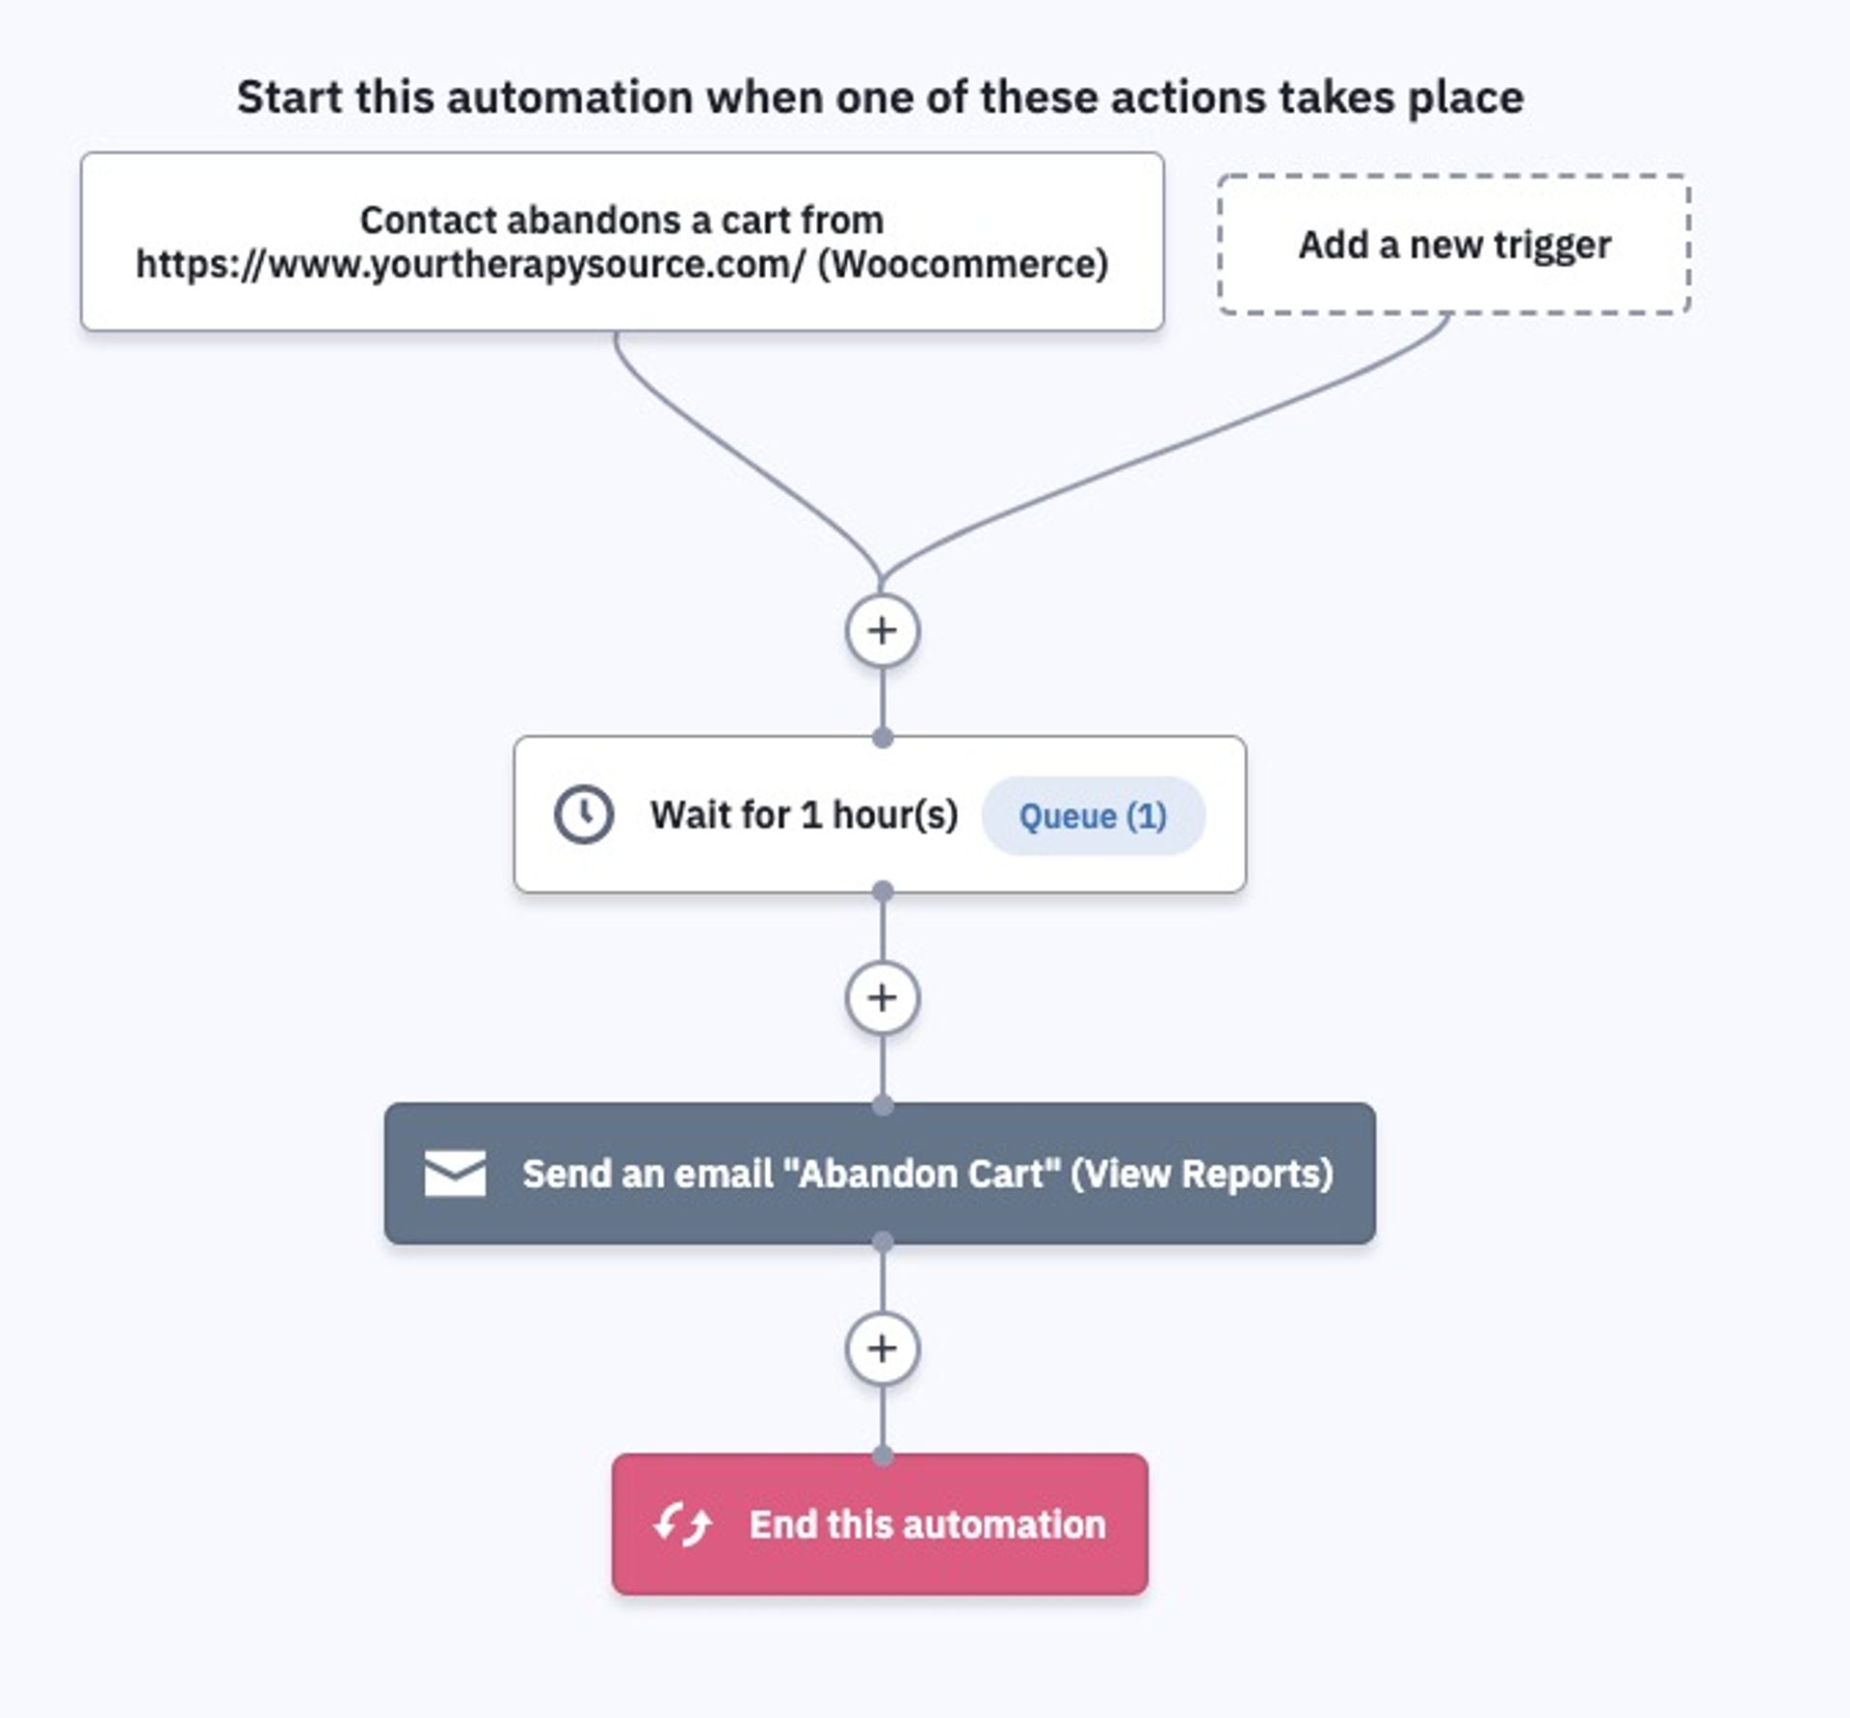
Task: Add a step between Wait and Send email
Action: tap(882, 997)
